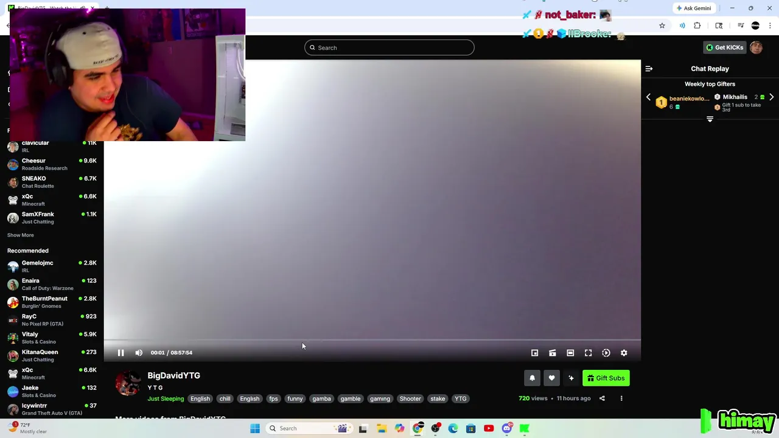This screenshot has height=438, width=779.
Task: Select the chill tag
Action: pyautogui.click(x=225, y=398)
